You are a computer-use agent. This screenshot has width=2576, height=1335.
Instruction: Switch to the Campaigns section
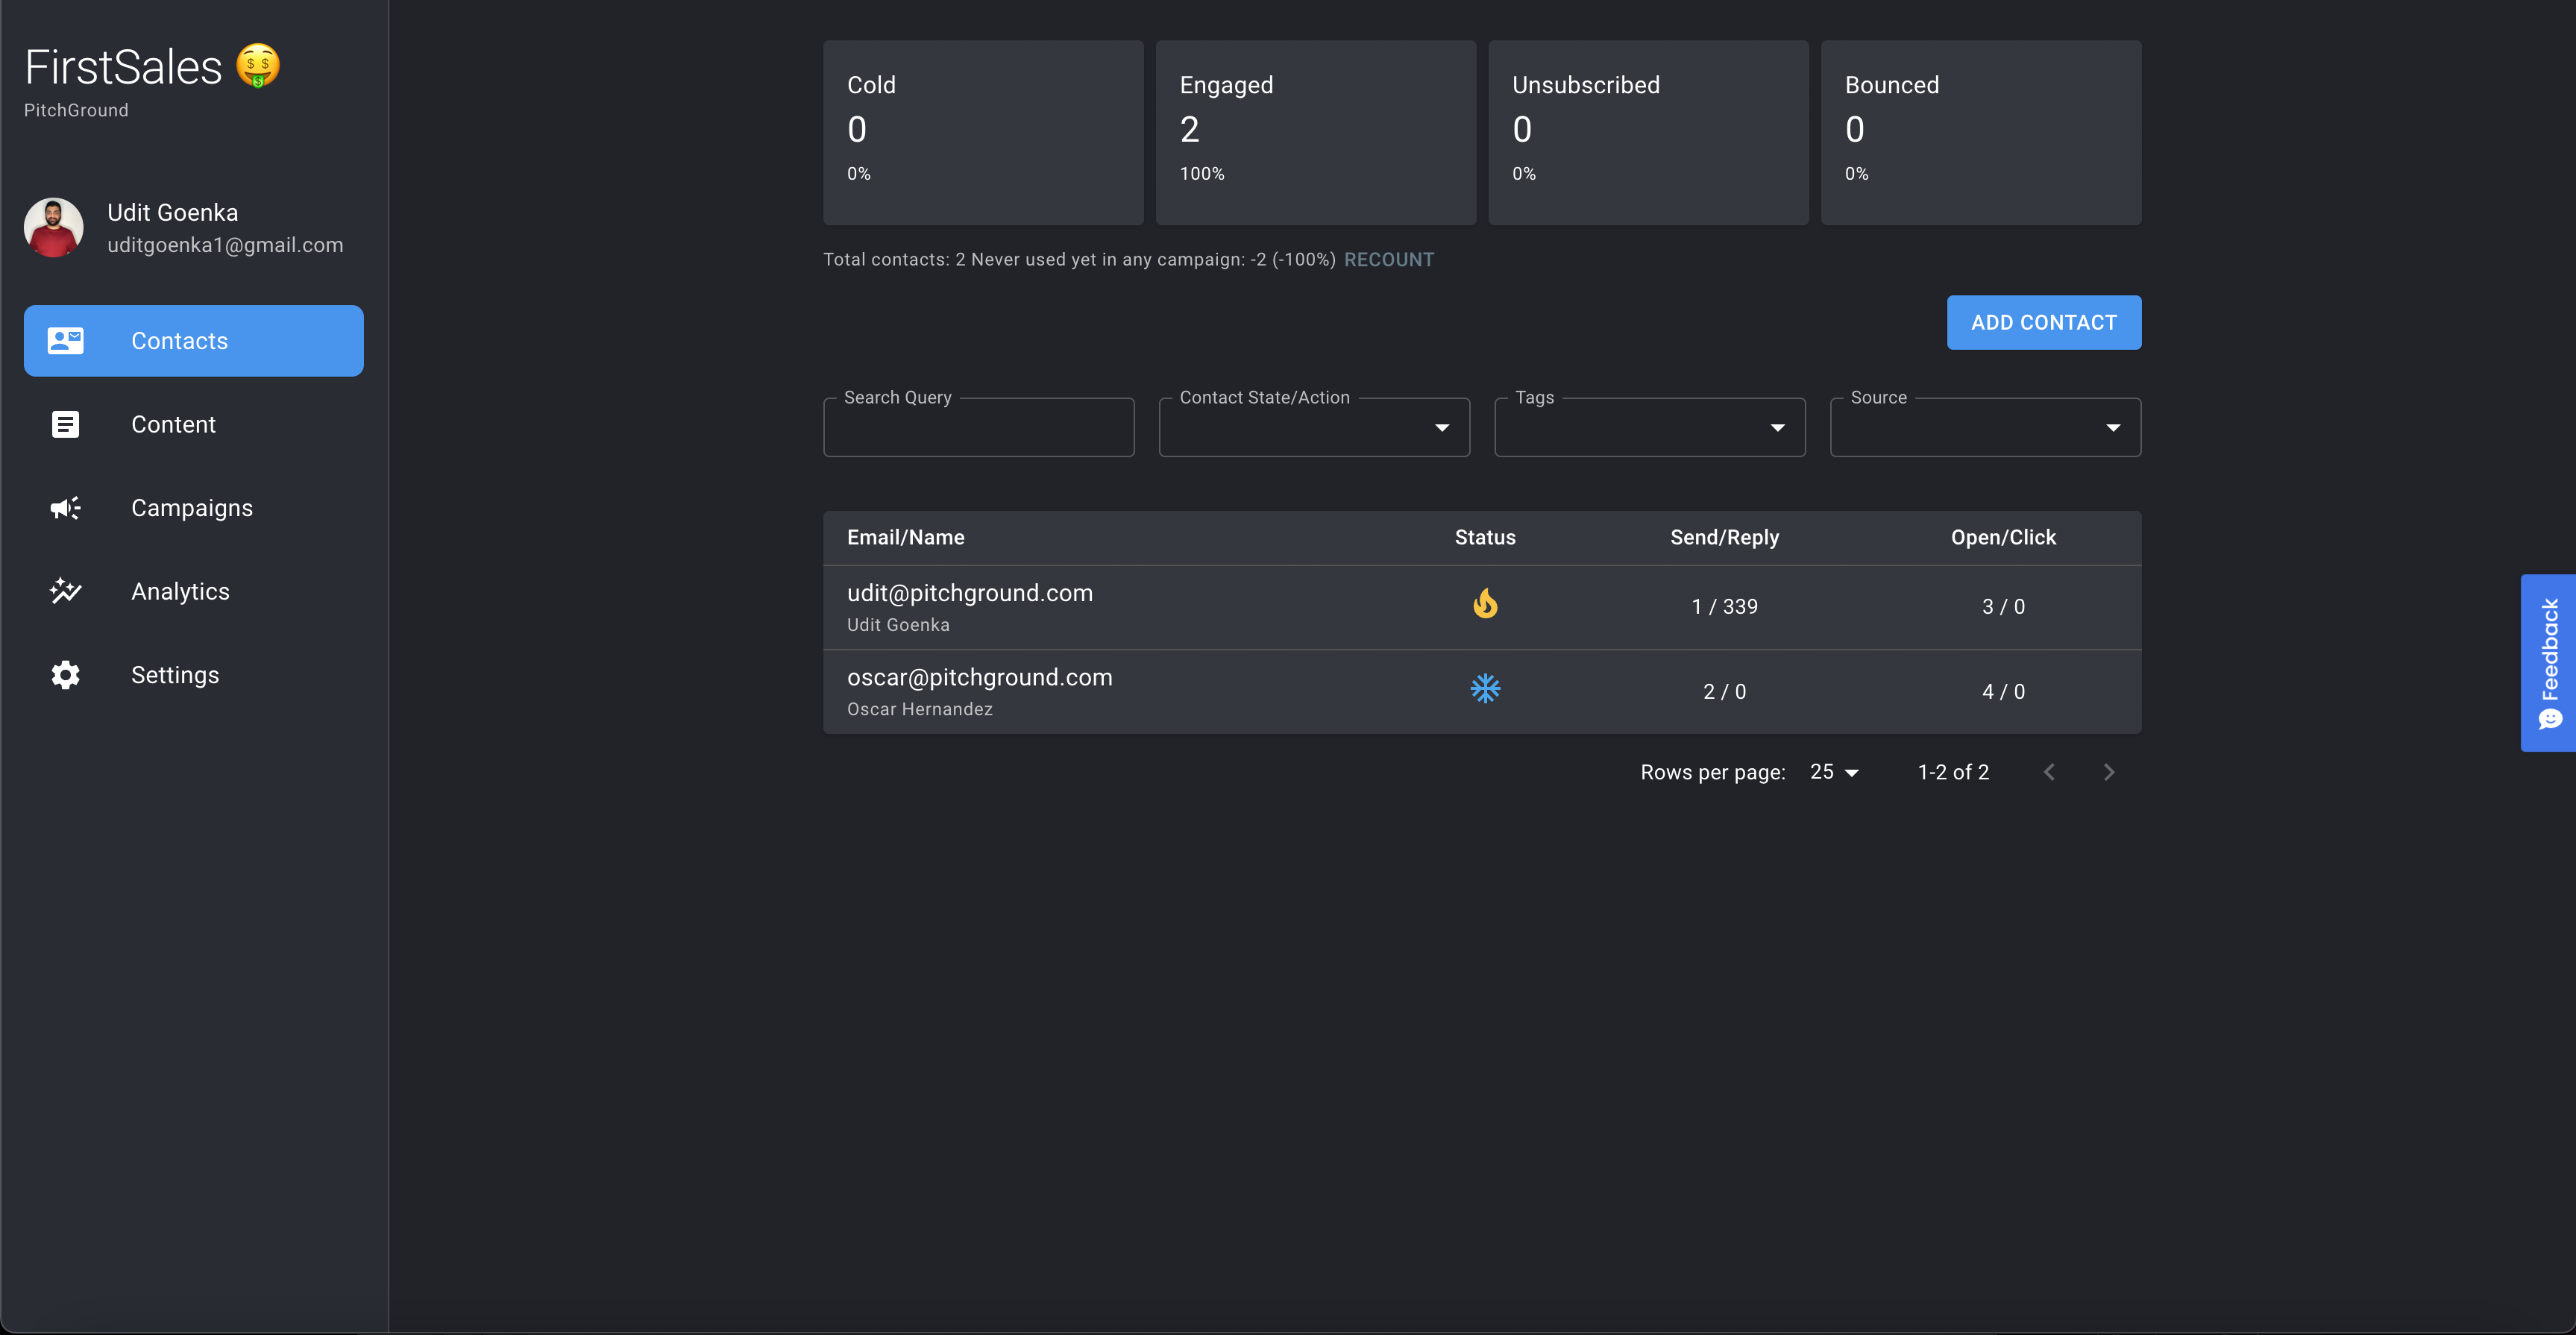[x=192, y=507]
